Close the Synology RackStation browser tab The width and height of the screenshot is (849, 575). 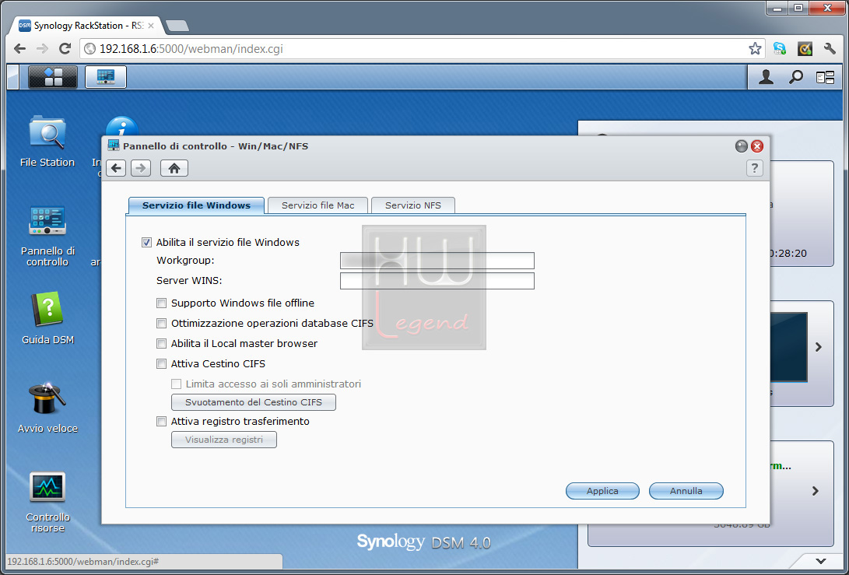coord(151,26)
